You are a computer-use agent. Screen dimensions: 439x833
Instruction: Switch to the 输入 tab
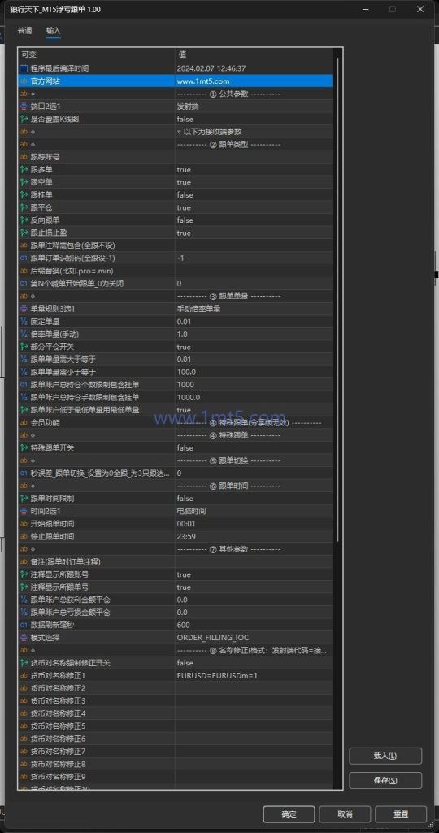tap(54, 31)
